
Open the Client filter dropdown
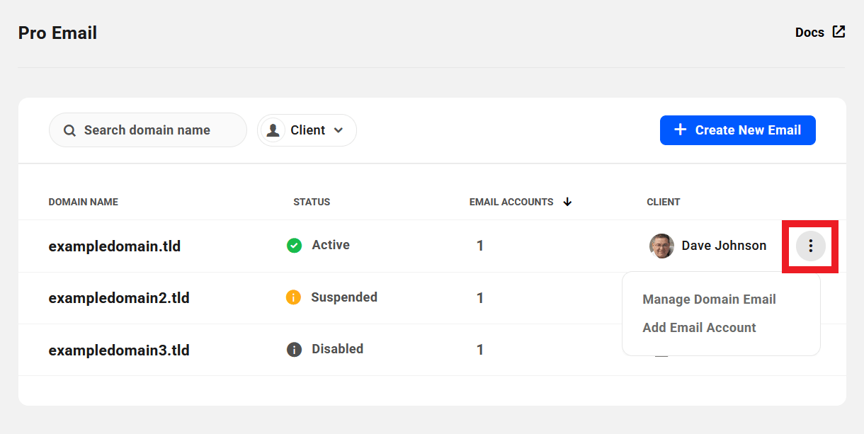[x=307, y=130]
